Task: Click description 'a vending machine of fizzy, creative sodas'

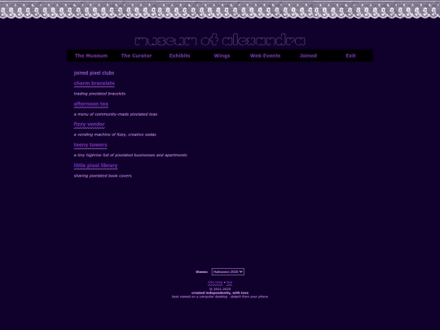Action: point(115,134)
